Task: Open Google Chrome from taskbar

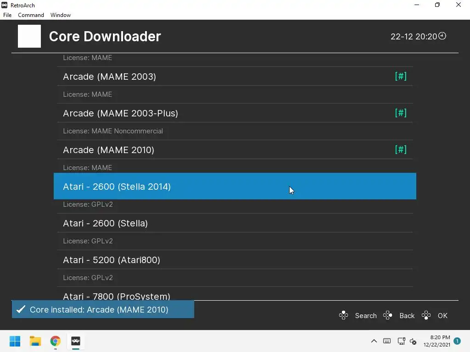Action: (56, 341)
